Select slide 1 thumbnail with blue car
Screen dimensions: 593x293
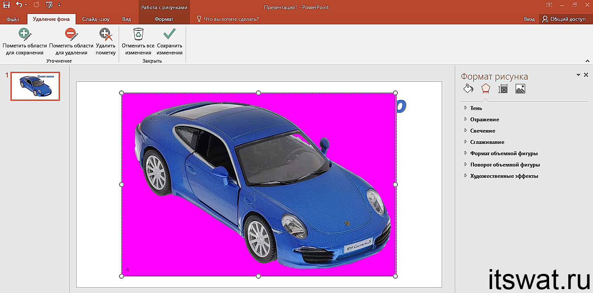click(35, 86)
